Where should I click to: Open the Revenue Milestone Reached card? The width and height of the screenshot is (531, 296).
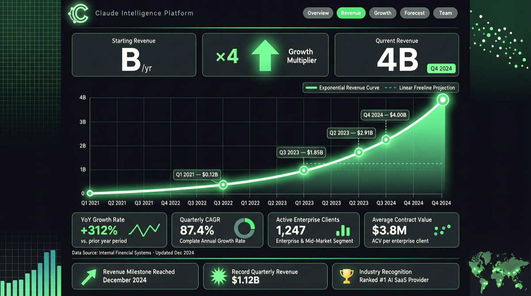point(135,276)
